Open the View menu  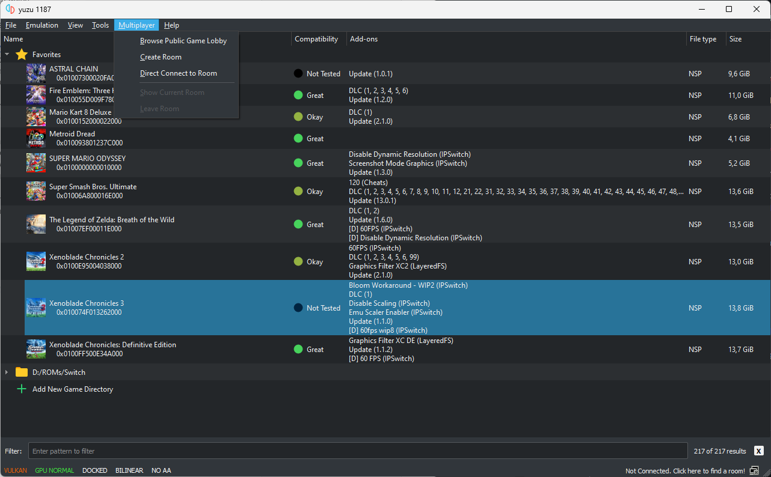coord(76,25)
